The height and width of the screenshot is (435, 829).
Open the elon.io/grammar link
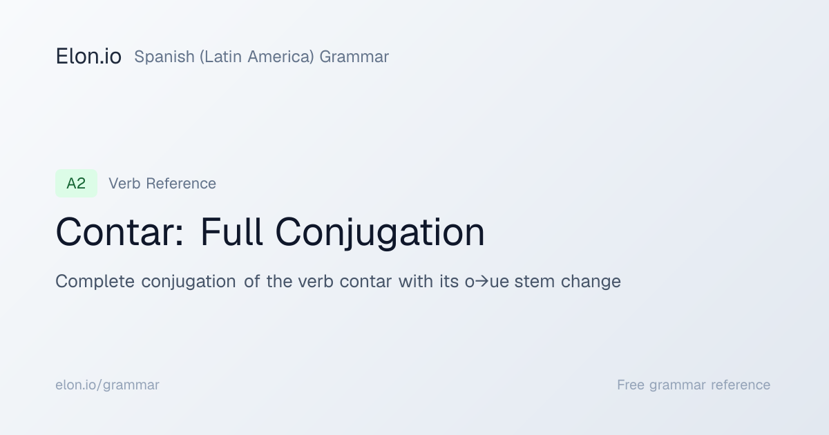(107, 385)
